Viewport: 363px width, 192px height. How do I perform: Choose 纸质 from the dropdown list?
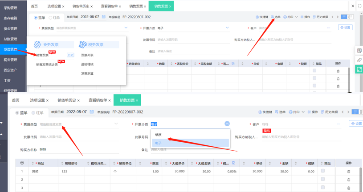pos(159,134)
